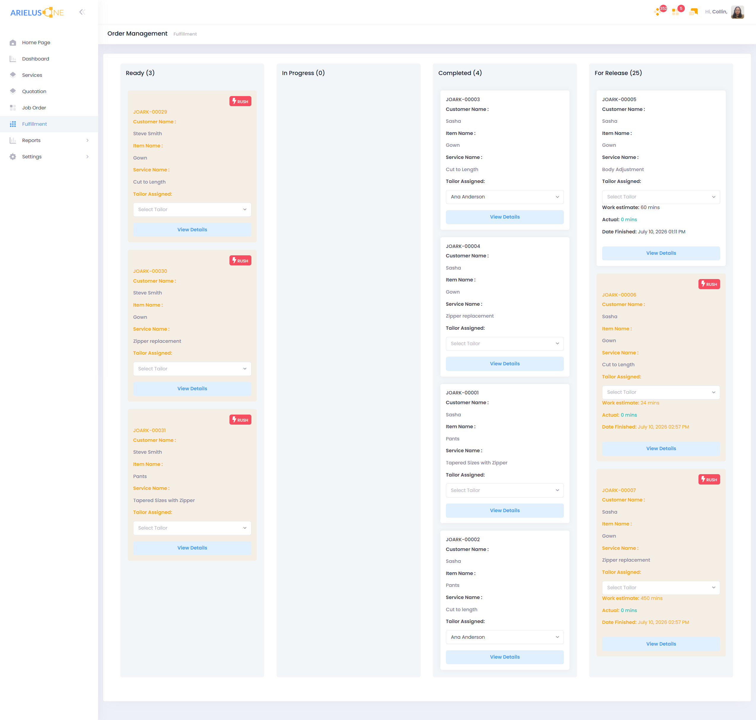View Details of JOARK-00007
Image resolution: width=756 pixels, height=720 pixels.
(661, 644)
